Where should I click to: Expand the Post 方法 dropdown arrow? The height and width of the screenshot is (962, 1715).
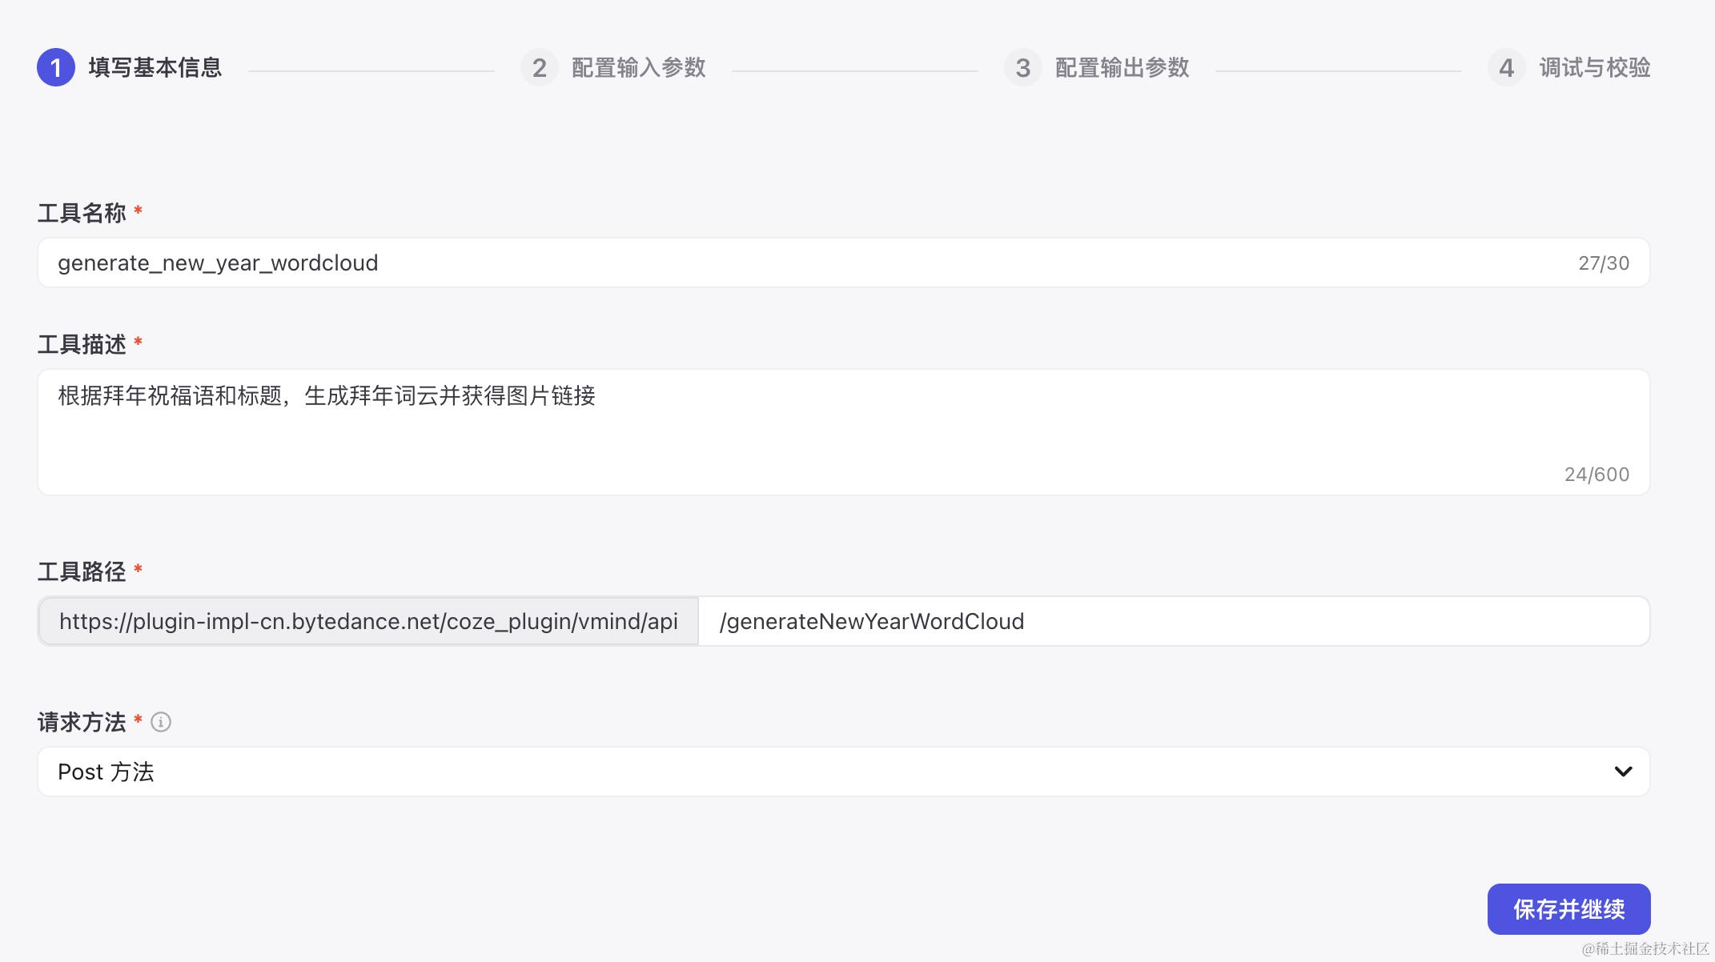(x=1623, y=772)
